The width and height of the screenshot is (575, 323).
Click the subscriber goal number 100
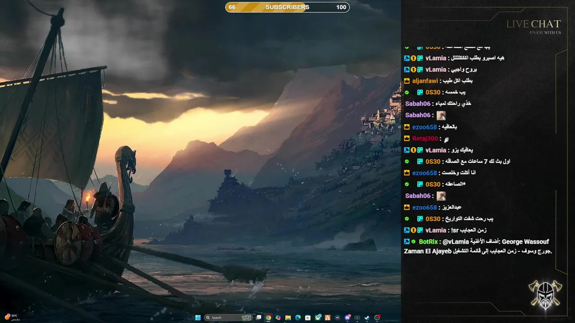(341, 7)
